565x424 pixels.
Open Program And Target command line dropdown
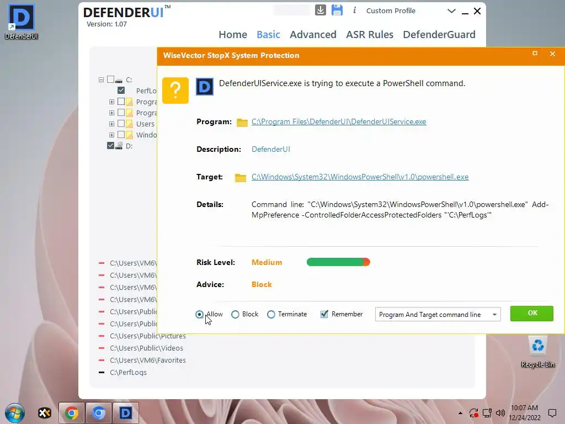[438, 314]
